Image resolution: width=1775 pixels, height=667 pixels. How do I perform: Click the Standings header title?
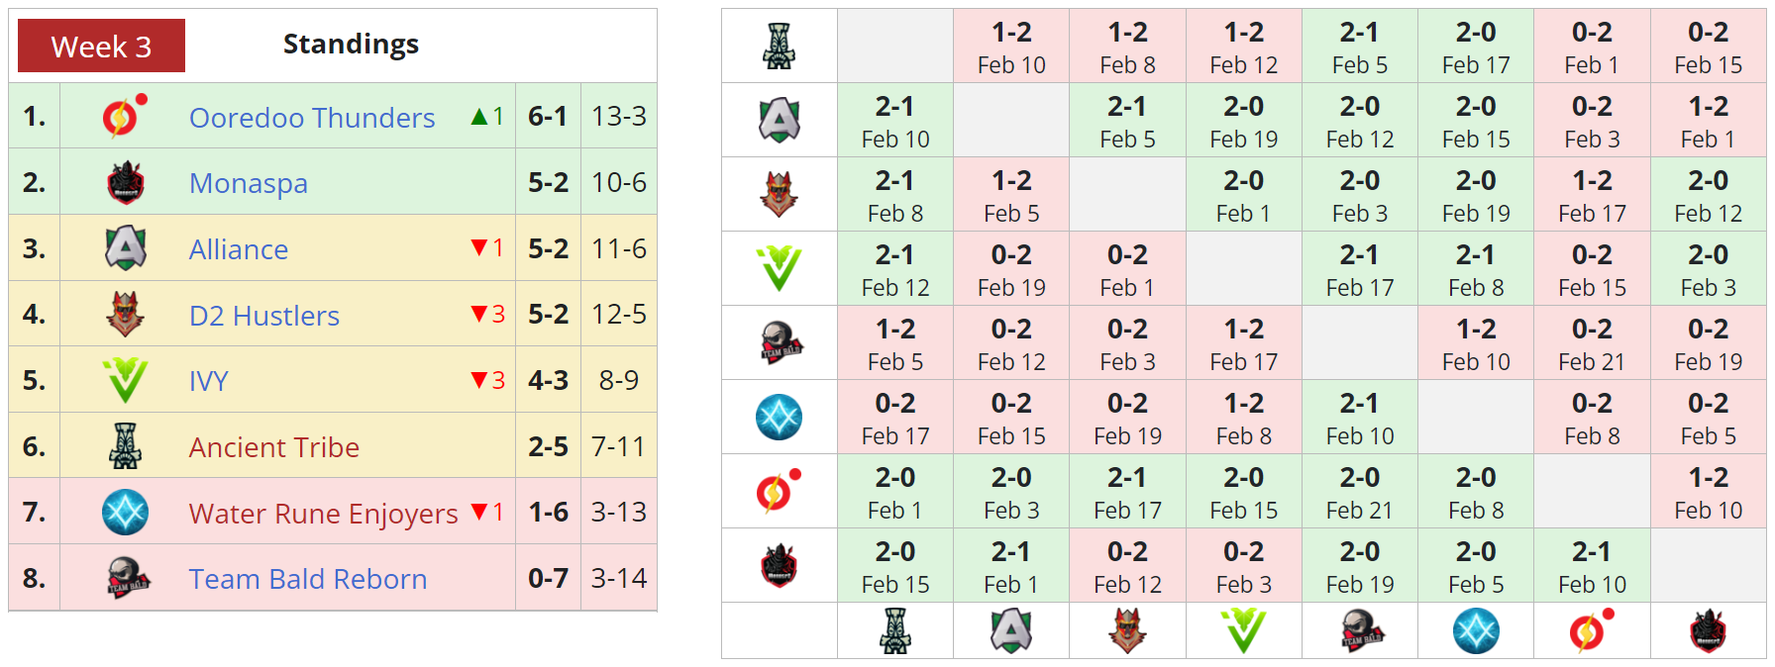click(351, 45)
